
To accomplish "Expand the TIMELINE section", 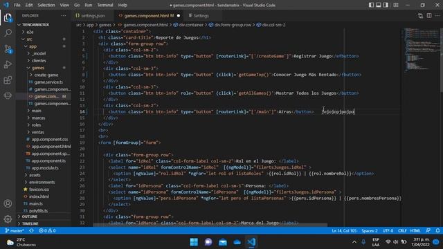I will click(x=30, y=223).
